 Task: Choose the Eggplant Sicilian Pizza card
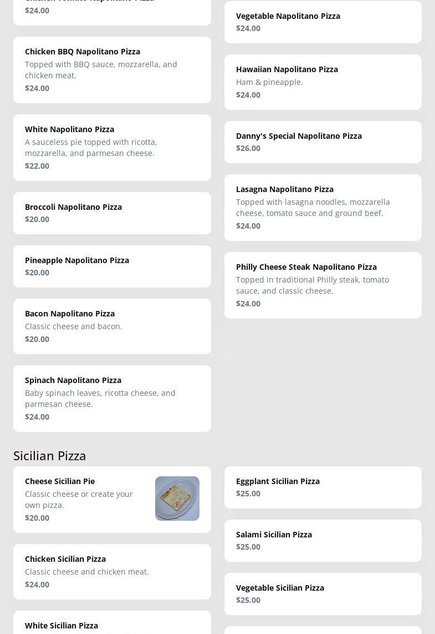[323, 487]
